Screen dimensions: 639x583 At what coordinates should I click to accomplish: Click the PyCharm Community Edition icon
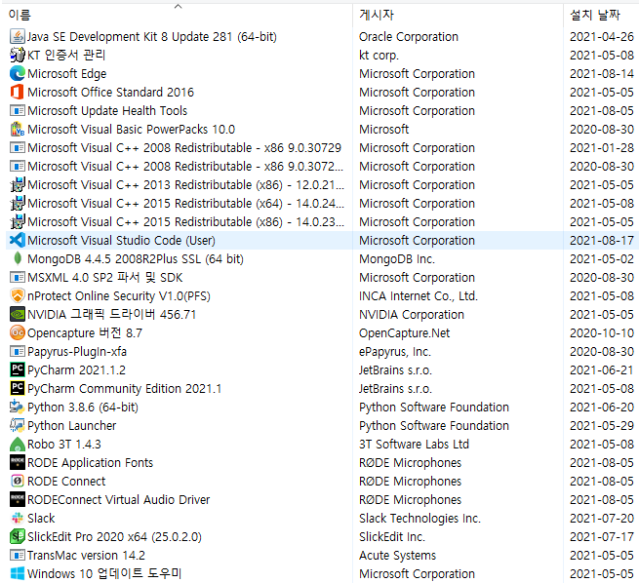[18, 388]
